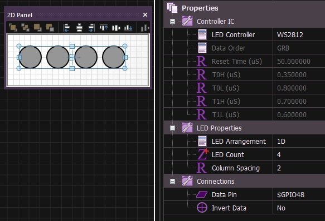Click the first group/selection icon in 2D Panel toolbar
This screenshot has height=221, width=325.
click(x=13, y=27)
